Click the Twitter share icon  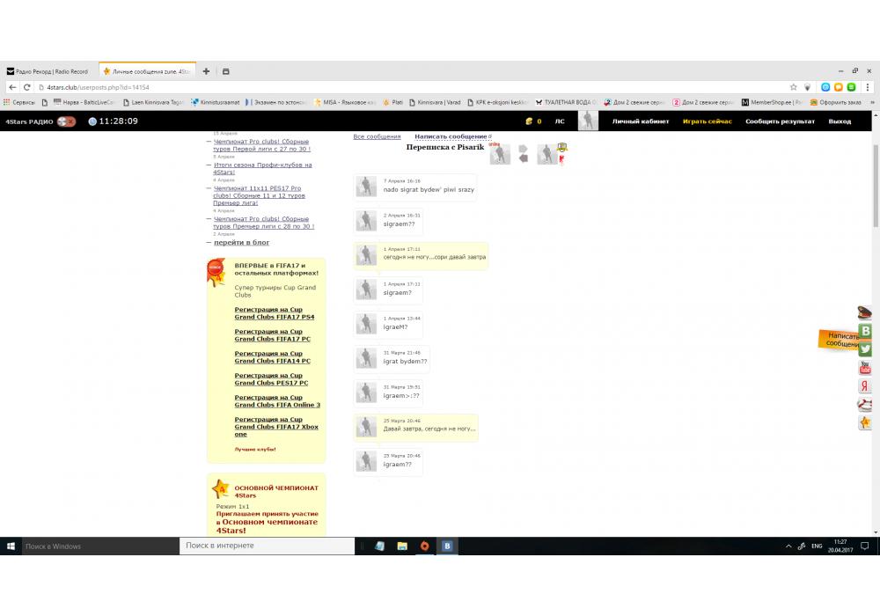tap(865, 349)
